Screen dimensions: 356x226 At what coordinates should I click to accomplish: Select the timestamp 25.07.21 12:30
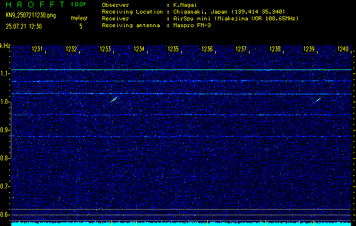coord(24,27)
